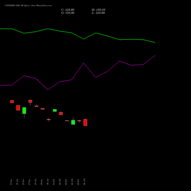Image resolution: width=191 pixels, height=191 pixels.
Task: Click the 30 Jan date label
Action: [x=48, y=182]
